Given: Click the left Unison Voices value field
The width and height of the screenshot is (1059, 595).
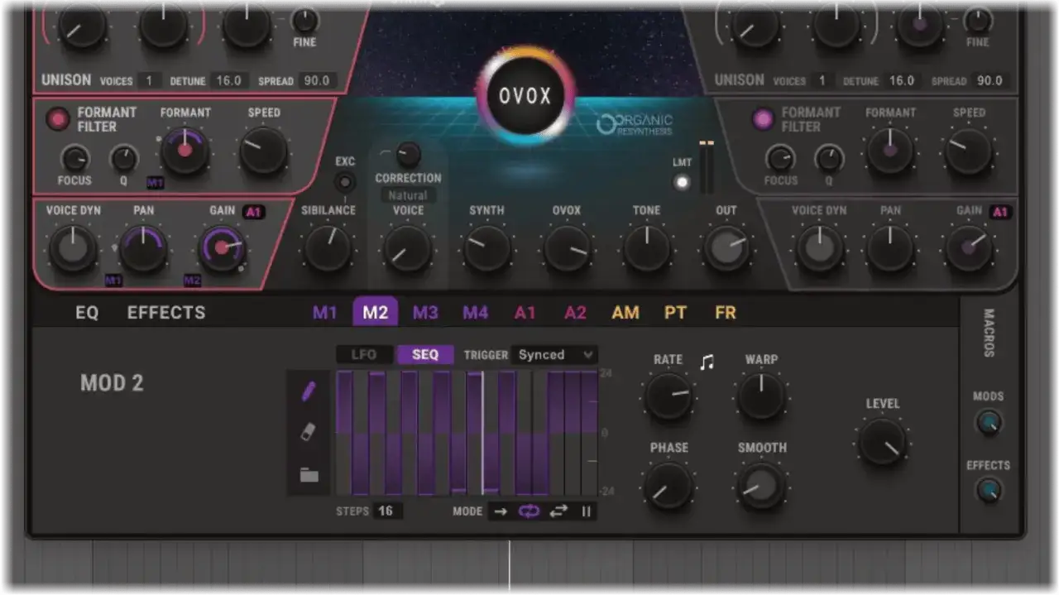Looking at the screenshot, I should coord(149,80).
